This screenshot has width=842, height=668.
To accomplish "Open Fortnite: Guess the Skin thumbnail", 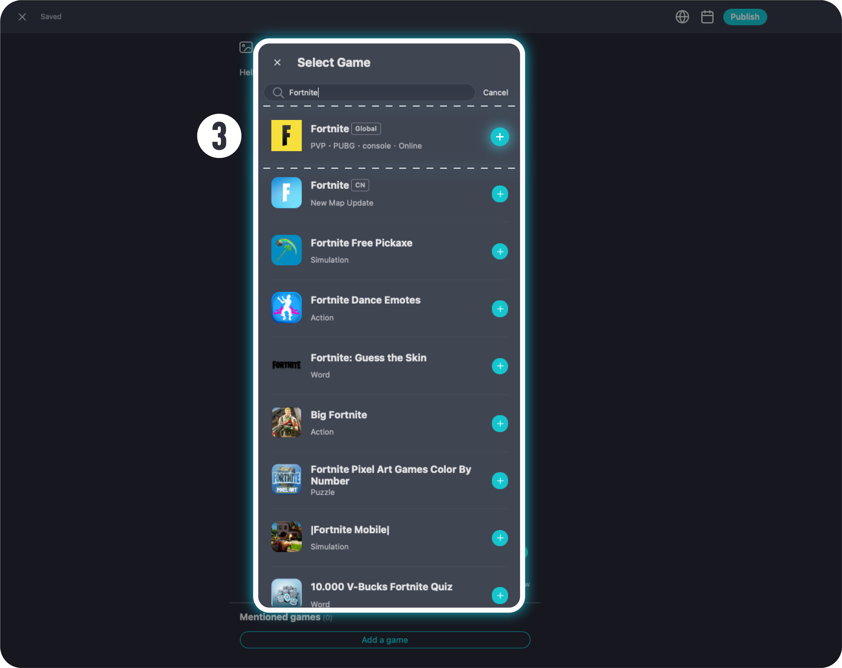I will (x=286, y=365).
